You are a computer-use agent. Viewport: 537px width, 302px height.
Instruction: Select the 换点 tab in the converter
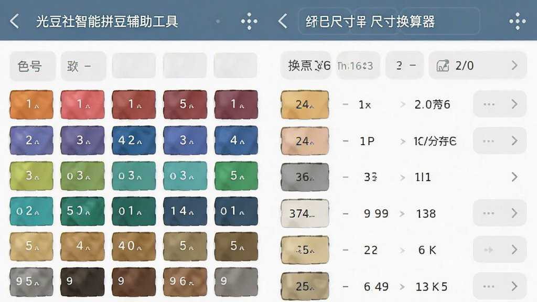coord(306,66)
